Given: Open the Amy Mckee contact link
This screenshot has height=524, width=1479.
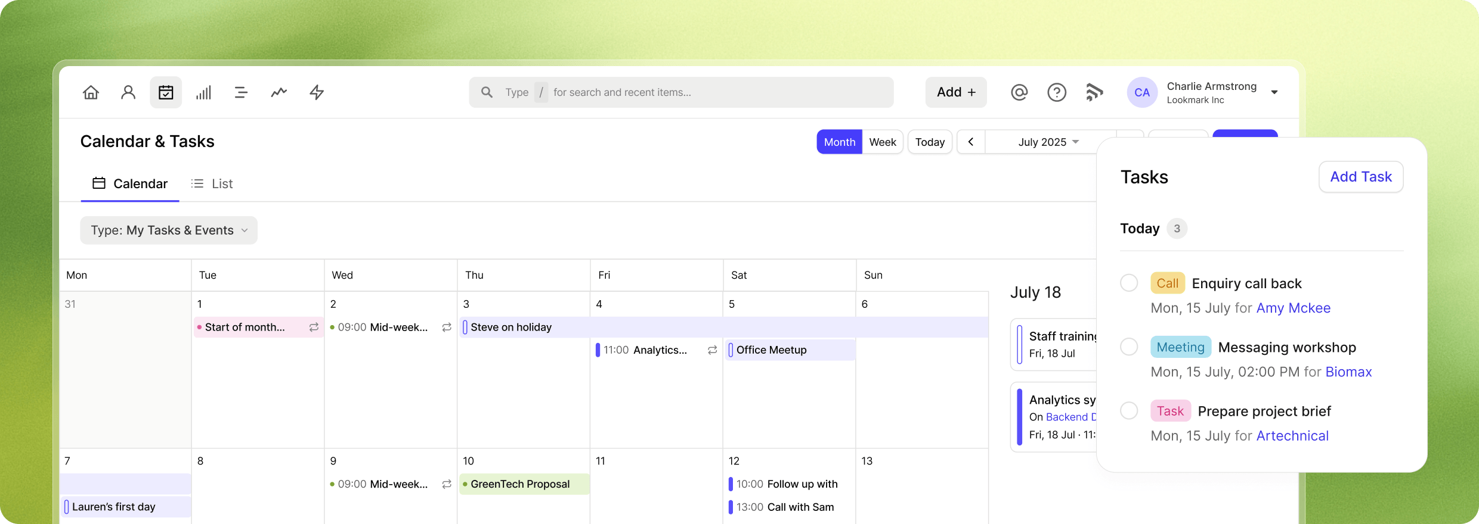Looking at the screenshot, I should click(x=1293, y=308).
